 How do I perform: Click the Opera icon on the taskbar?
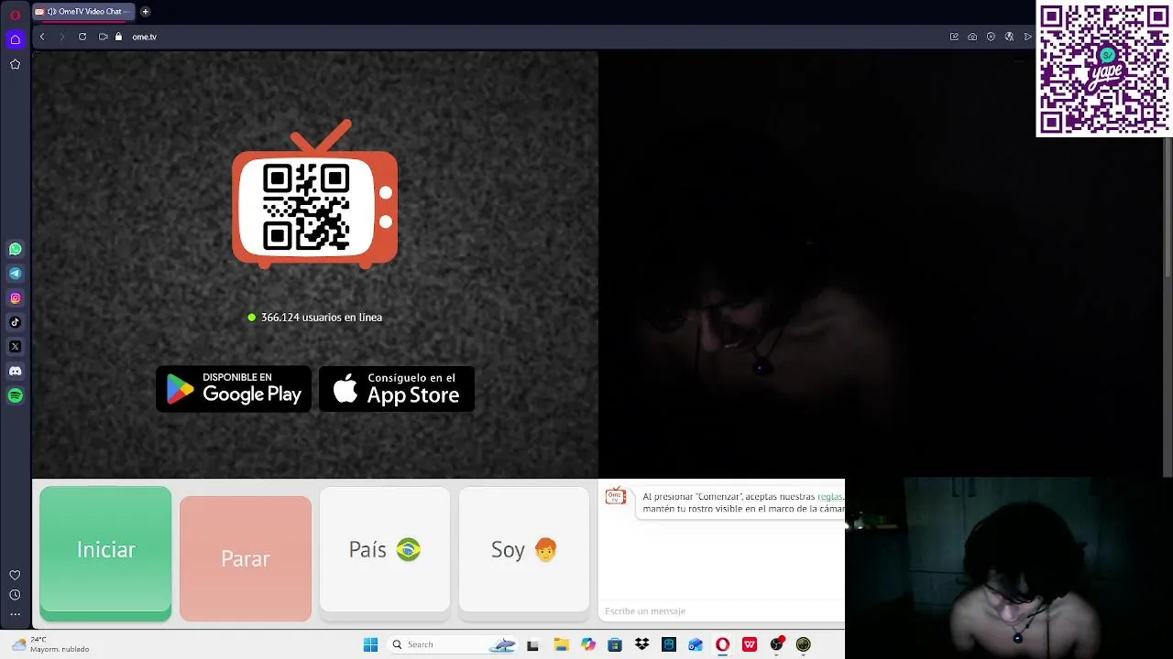coord(722,644)
